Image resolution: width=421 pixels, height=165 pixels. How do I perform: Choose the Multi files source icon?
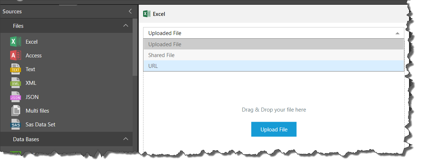pyautogui.click(x=16, y=111)
